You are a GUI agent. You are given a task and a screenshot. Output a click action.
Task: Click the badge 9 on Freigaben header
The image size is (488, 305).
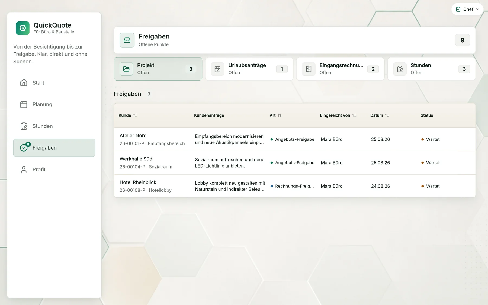coord(463,40)
